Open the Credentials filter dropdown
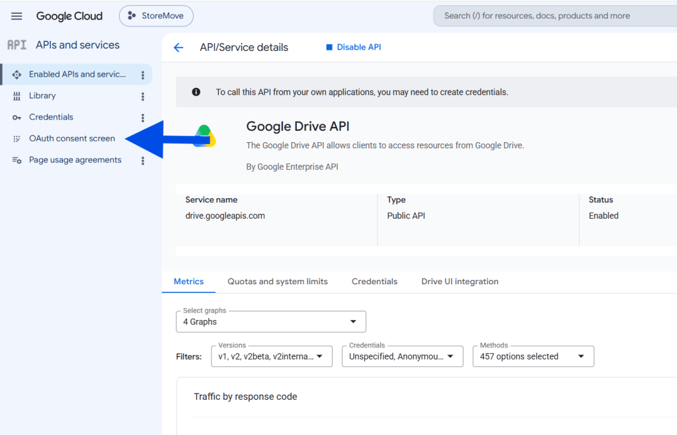The width and height of the screenshot is (677, 435). pos(403,356)
